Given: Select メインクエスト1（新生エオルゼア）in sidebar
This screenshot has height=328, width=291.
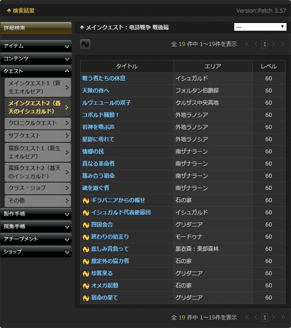Looking at the screenshot, I should [x=38, y=88].
